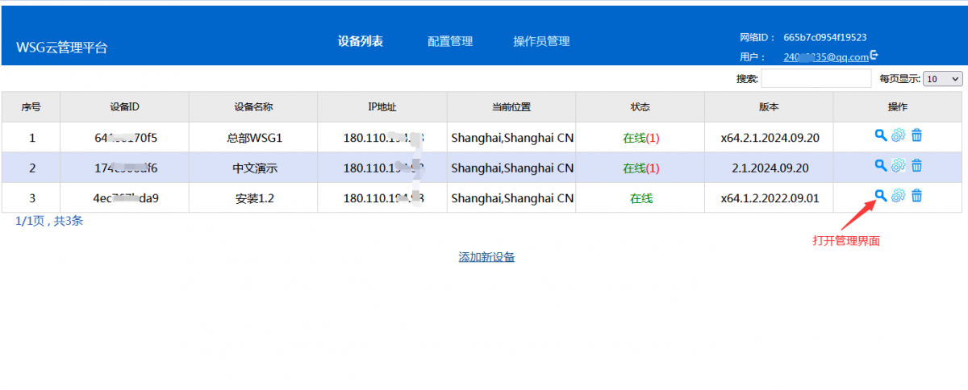Click magnifier icon in 中文演示 row

pyautogui.click(x=881, y=165)
